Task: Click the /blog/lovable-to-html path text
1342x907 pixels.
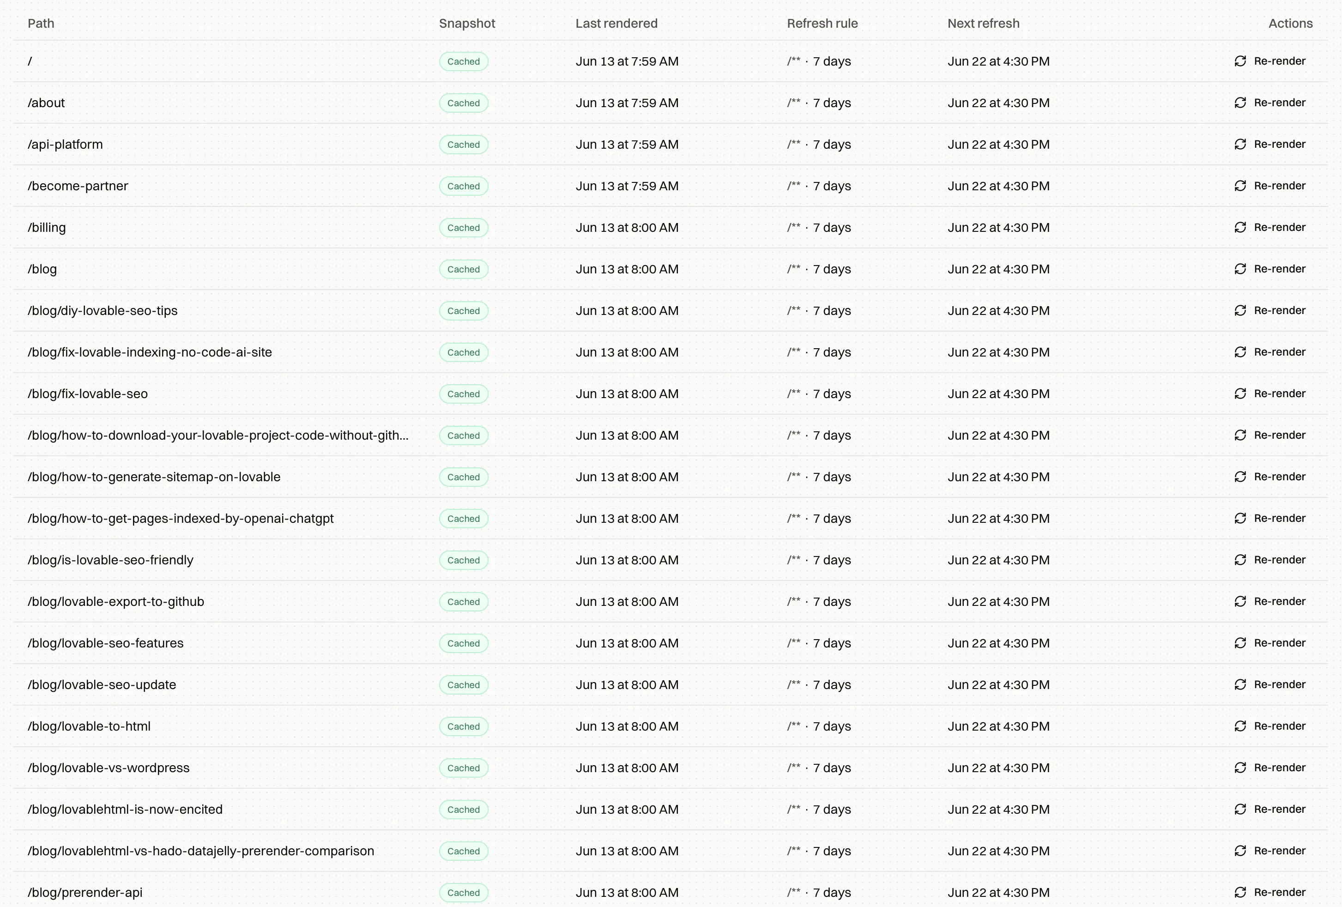Action: tap(89, 726)
